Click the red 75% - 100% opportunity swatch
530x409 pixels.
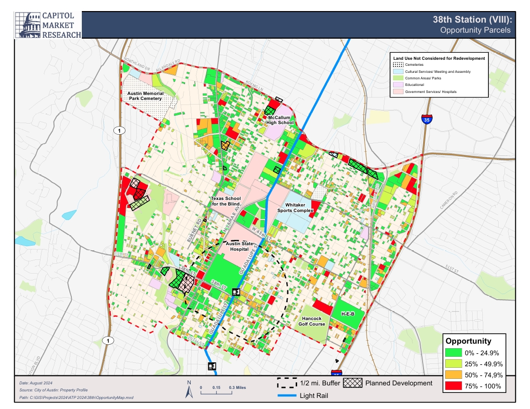pos(453,386)
